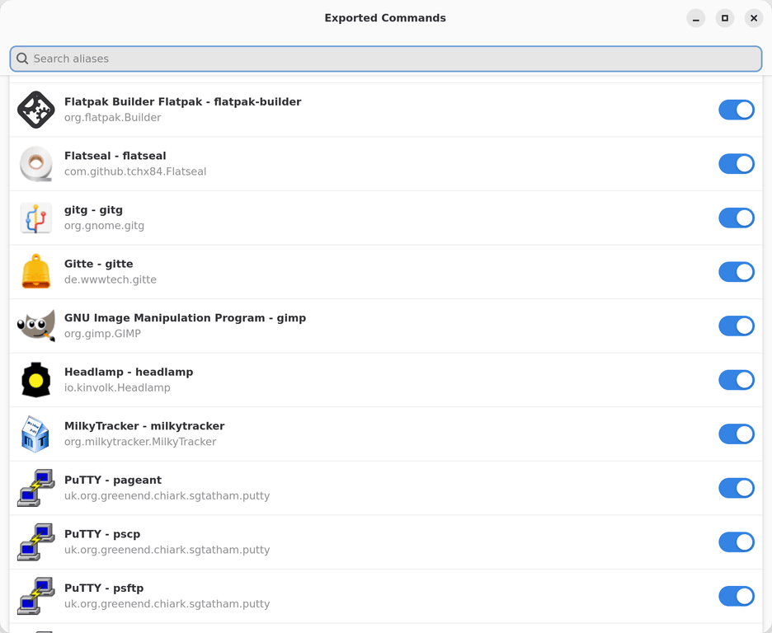Click the PuTTY pscp icon
The height and width of the screenshot is (633, 772).
[x=36, y=542]
